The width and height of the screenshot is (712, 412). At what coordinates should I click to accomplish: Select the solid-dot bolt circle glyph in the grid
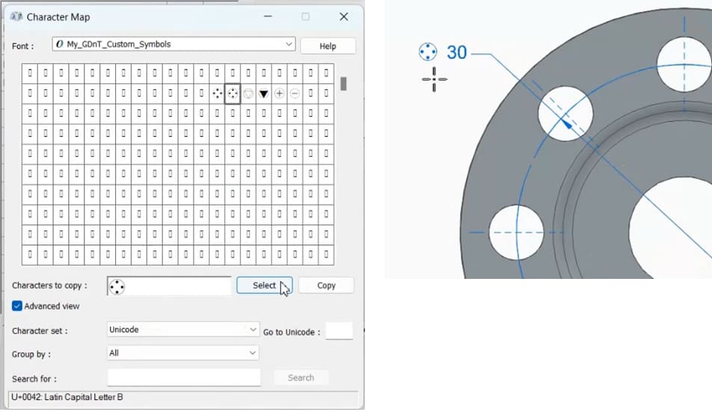(x=217, y=93)
